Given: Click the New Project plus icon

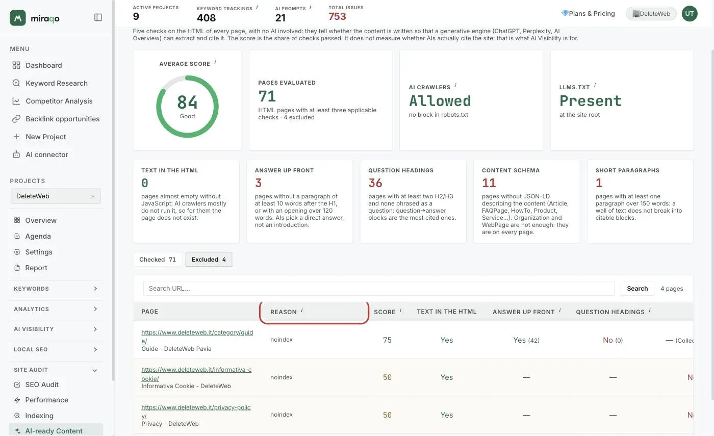Looking at the screenshot, I should 16,137.
